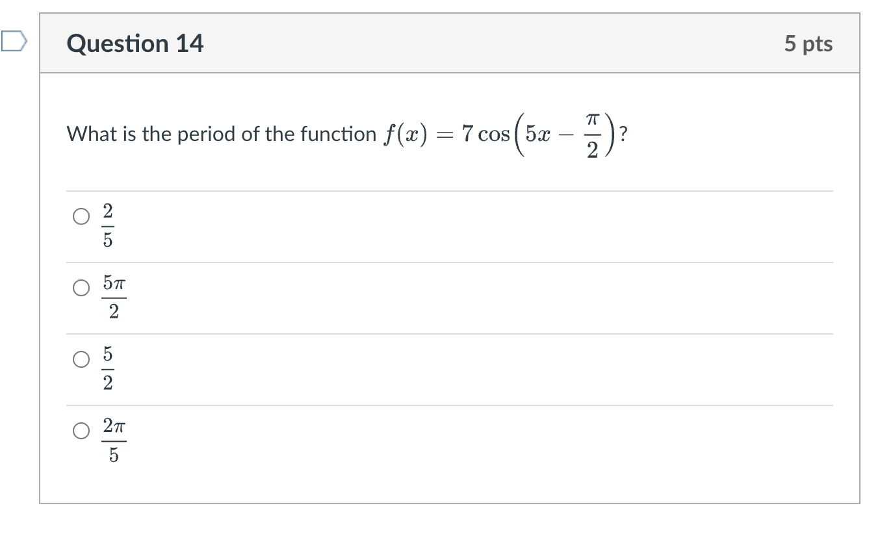The height and width of the screenshot is (538, 893).
Task: Click the first answer choice 2/5 label
Action: coord(108,225)
